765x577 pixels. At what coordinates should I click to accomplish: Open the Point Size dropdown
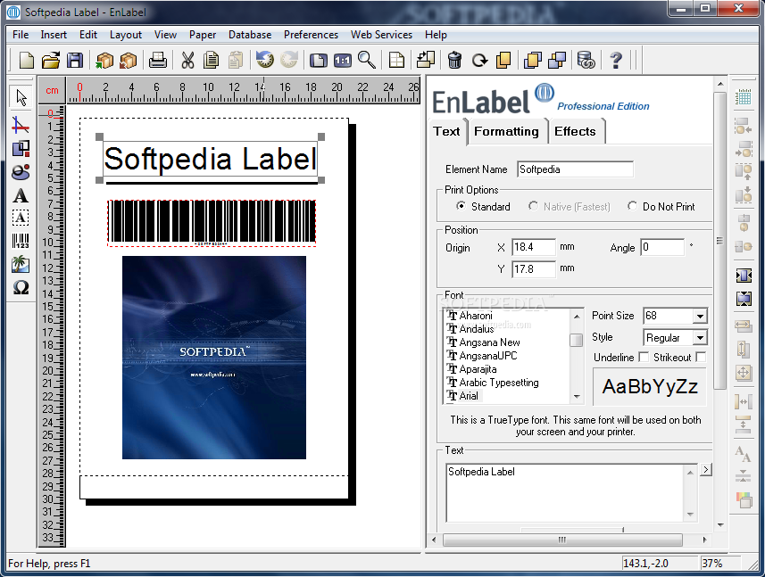pyautogui.click(x=700, y=317)
